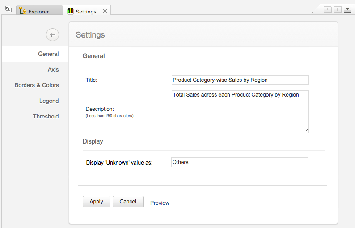Image resolution: width=355 pixels, height=228 pixels.
Task: Open the tab list dropdown
Action: pos(347,9)
